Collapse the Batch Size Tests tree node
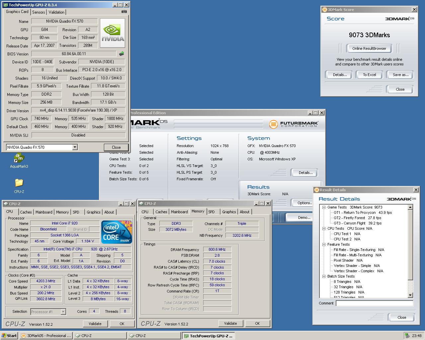This screenshot has height=340, width=425. 324,276
